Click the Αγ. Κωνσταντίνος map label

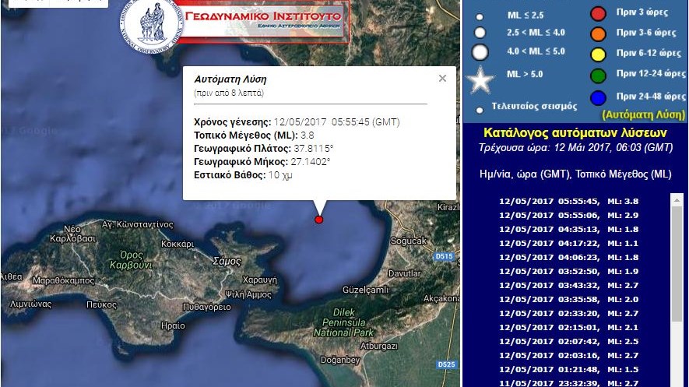click(138, 224)
